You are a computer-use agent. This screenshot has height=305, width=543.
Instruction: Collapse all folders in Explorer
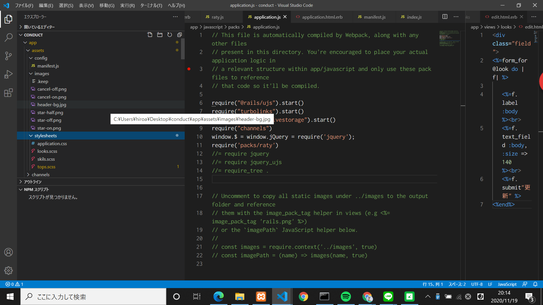pyautogui.click(x=179, y=34)
